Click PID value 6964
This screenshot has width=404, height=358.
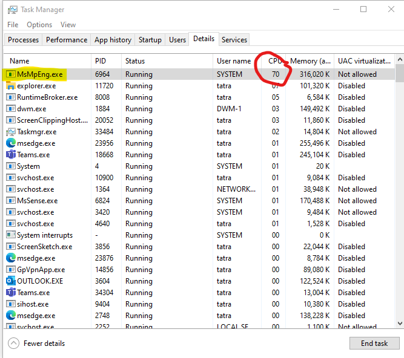(102, 74)
